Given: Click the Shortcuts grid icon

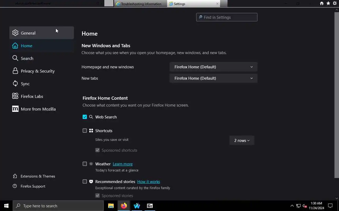Looking at the screenshot, I should coord(91,131).
